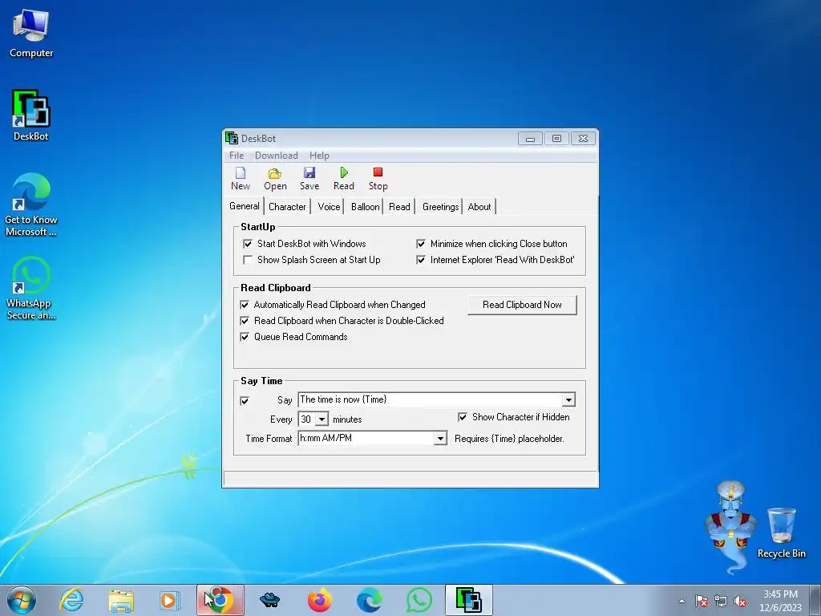Open the File menu

pos(237,156)
